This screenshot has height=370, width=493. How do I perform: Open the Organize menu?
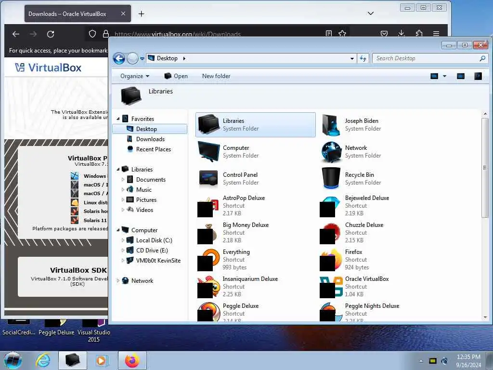(135, 76)
